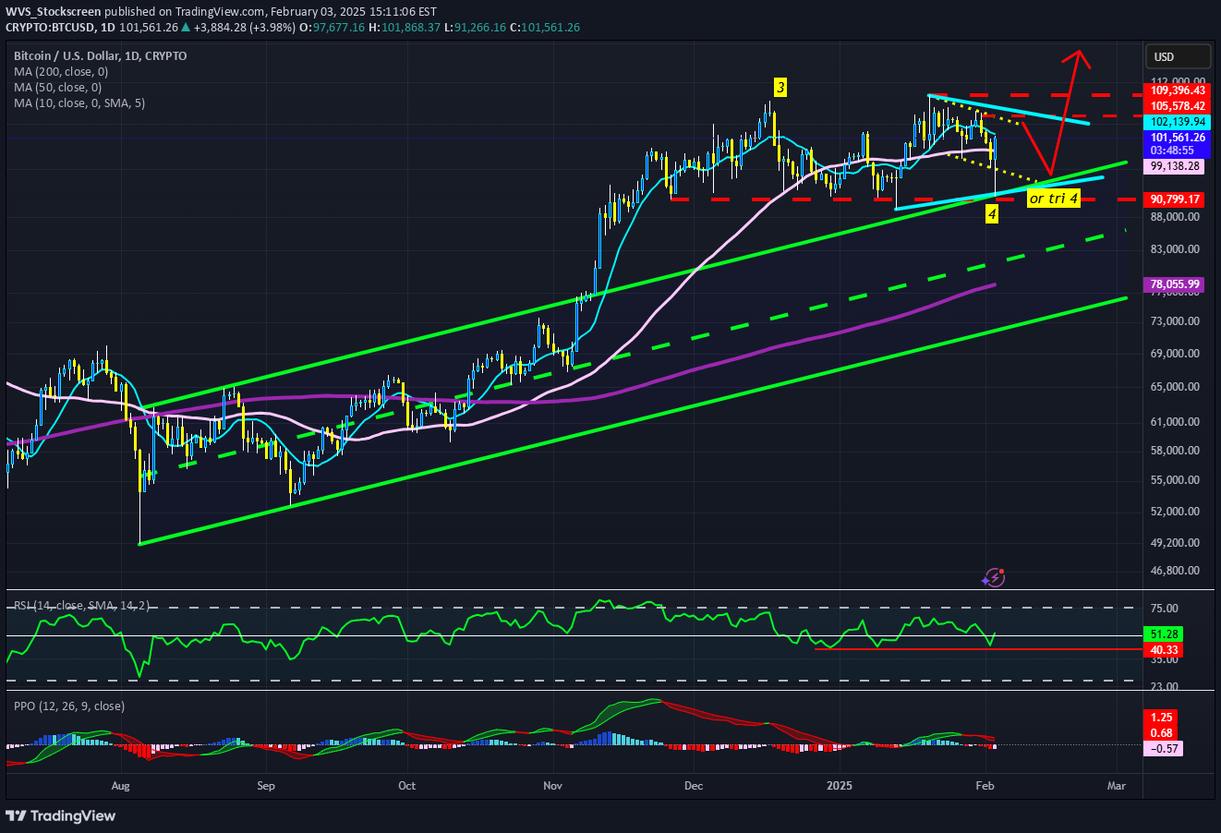Screen dimensions: 1221x833
Task: Click the 65,000.00 price axis tick
Action: (x=1176, y=387)
